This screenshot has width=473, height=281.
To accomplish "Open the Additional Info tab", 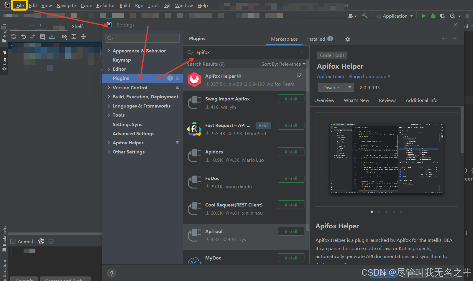I will 421,100.
